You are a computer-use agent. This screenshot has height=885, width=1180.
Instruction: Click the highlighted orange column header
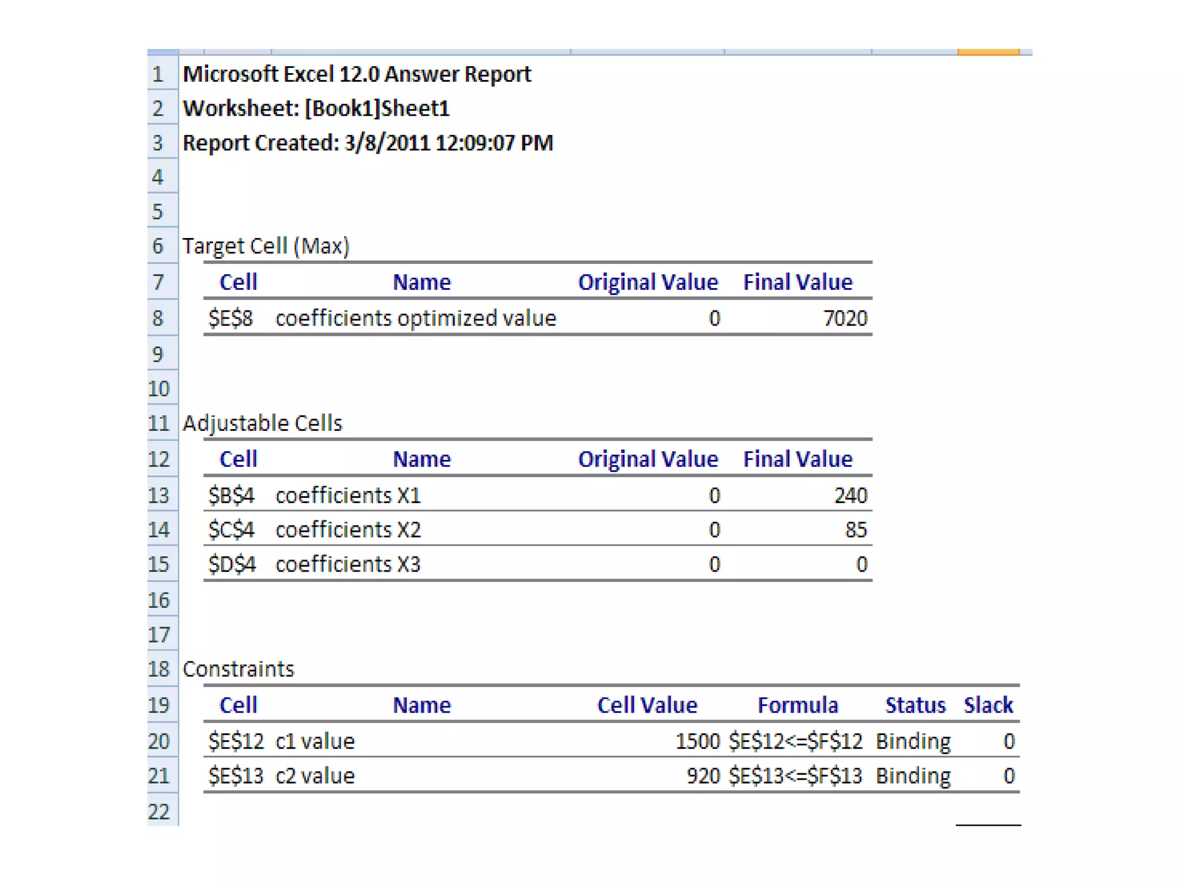point(988,52)
